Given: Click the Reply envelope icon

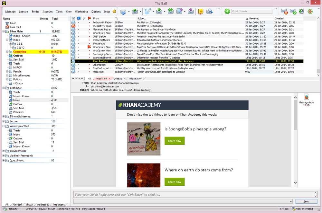Looking at the screenshot, I should [159, 11].
